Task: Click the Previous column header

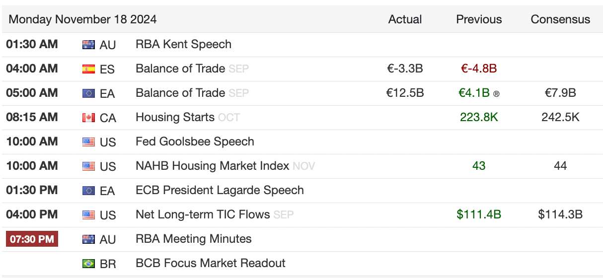Action: (479, 19)
